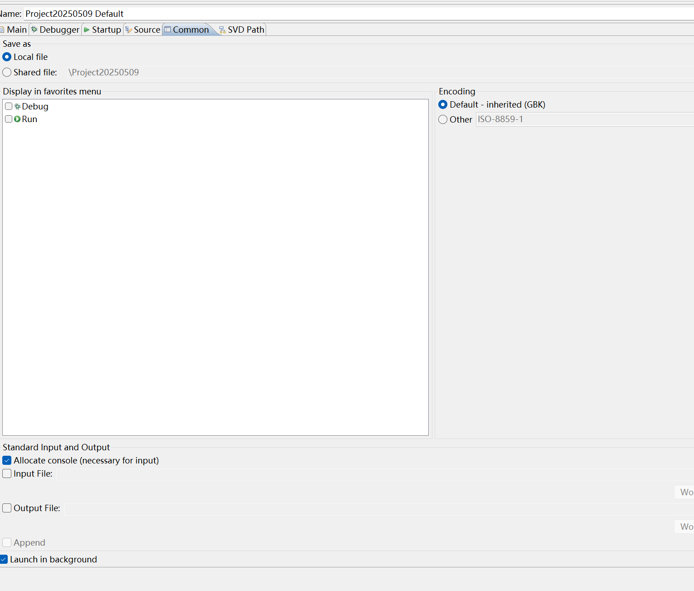Click the bug icon on the Debugger tab
The image size is (694, 591).
click(34, 30)
